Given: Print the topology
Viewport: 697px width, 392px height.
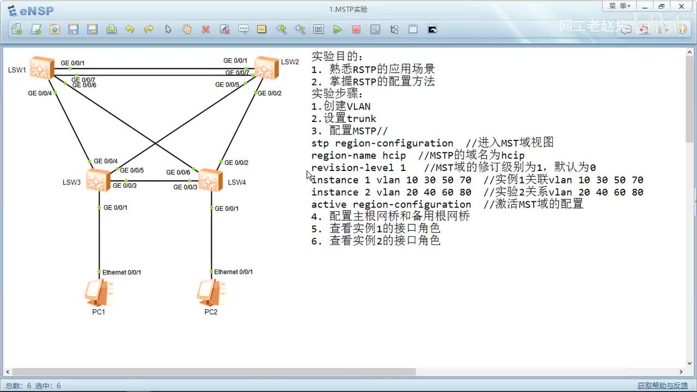Looking at the screenshot, I should (x=112, y=29).
